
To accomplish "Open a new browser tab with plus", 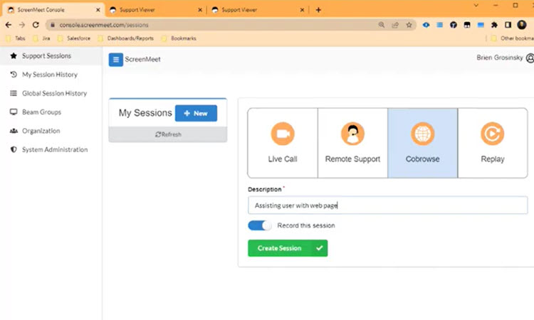I will [x=318, y=10].
